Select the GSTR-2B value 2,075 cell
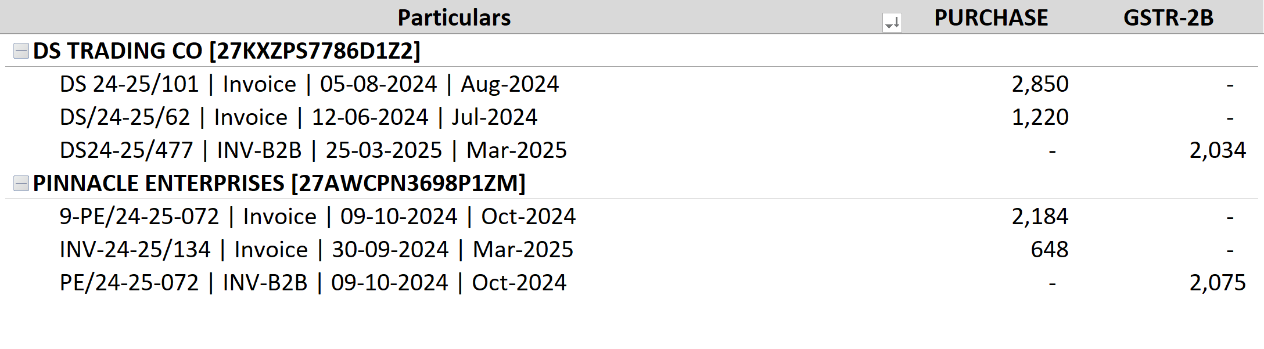1264x349 pixels. tap(1218, 283)
